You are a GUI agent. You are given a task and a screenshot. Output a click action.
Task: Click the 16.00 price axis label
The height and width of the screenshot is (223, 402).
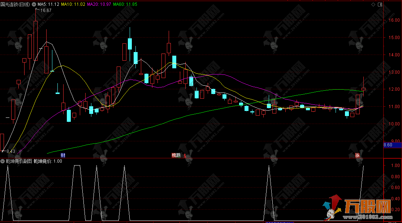394,20
